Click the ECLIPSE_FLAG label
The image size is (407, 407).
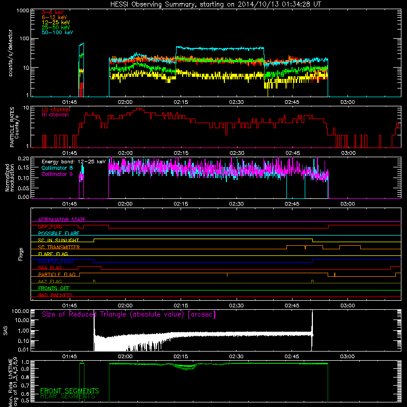[x=55, y=261]
